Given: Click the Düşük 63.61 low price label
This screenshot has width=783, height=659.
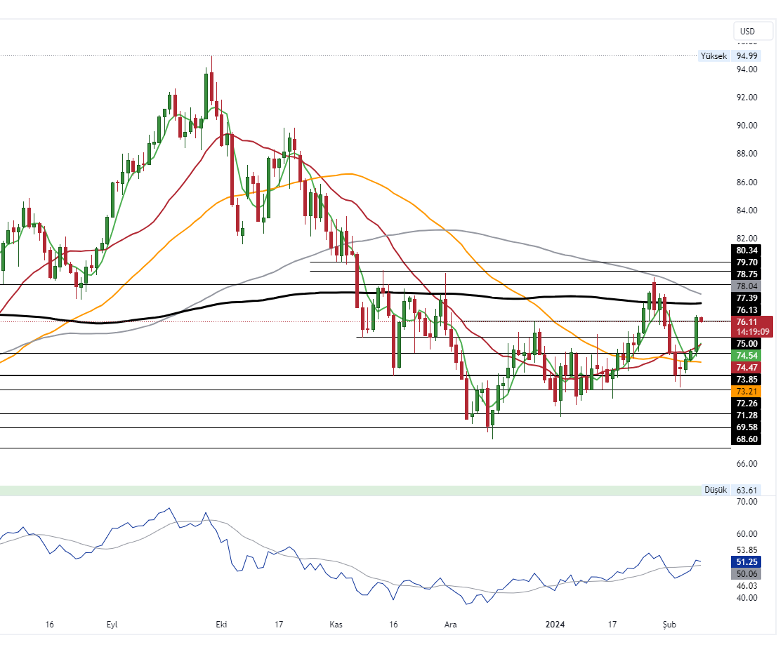Looking at the screenshot, I should 730,490.
